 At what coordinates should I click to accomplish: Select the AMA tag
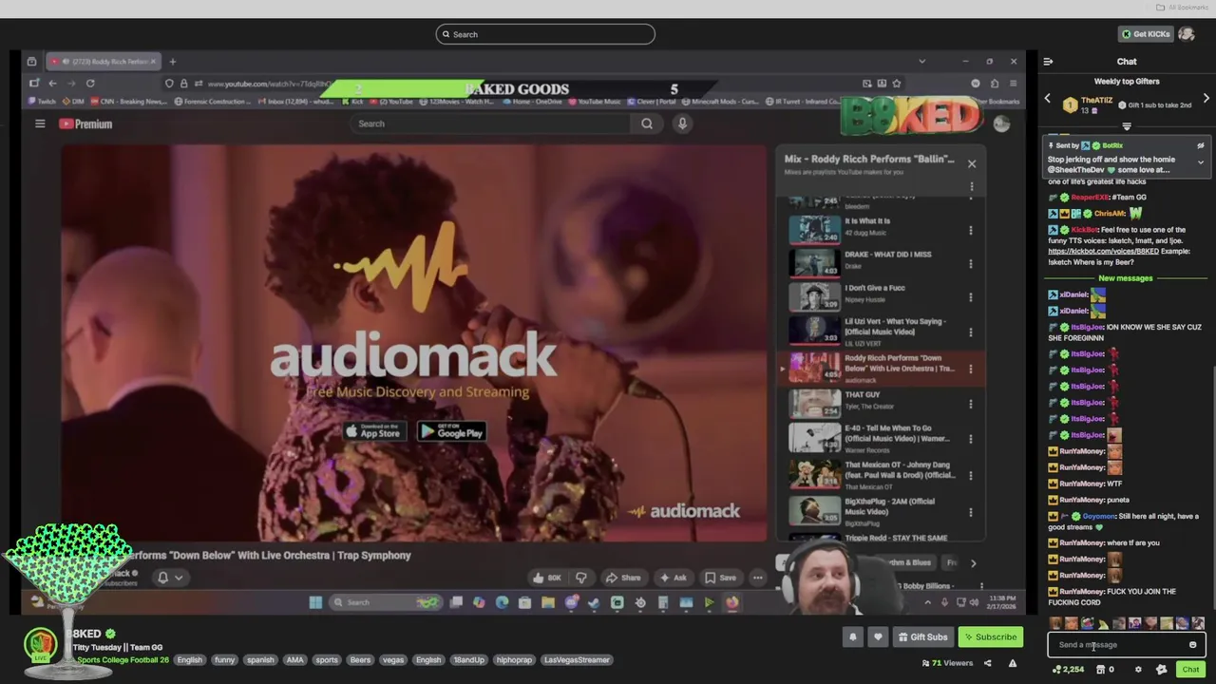coord(294,660)
